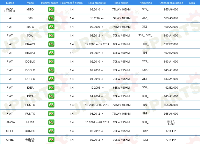
Task: Click the 08.2010 -> production date
Action: click(97, 9)
